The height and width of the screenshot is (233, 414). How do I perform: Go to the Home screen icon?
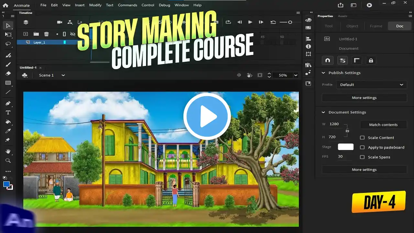(x=5, y=5)
